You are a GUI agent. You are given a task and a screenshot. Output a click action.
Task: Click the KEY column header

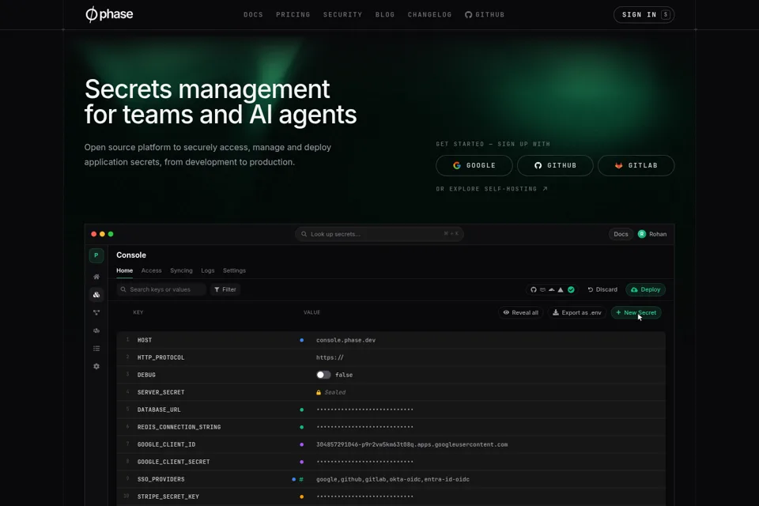click(x=138, y=313)
